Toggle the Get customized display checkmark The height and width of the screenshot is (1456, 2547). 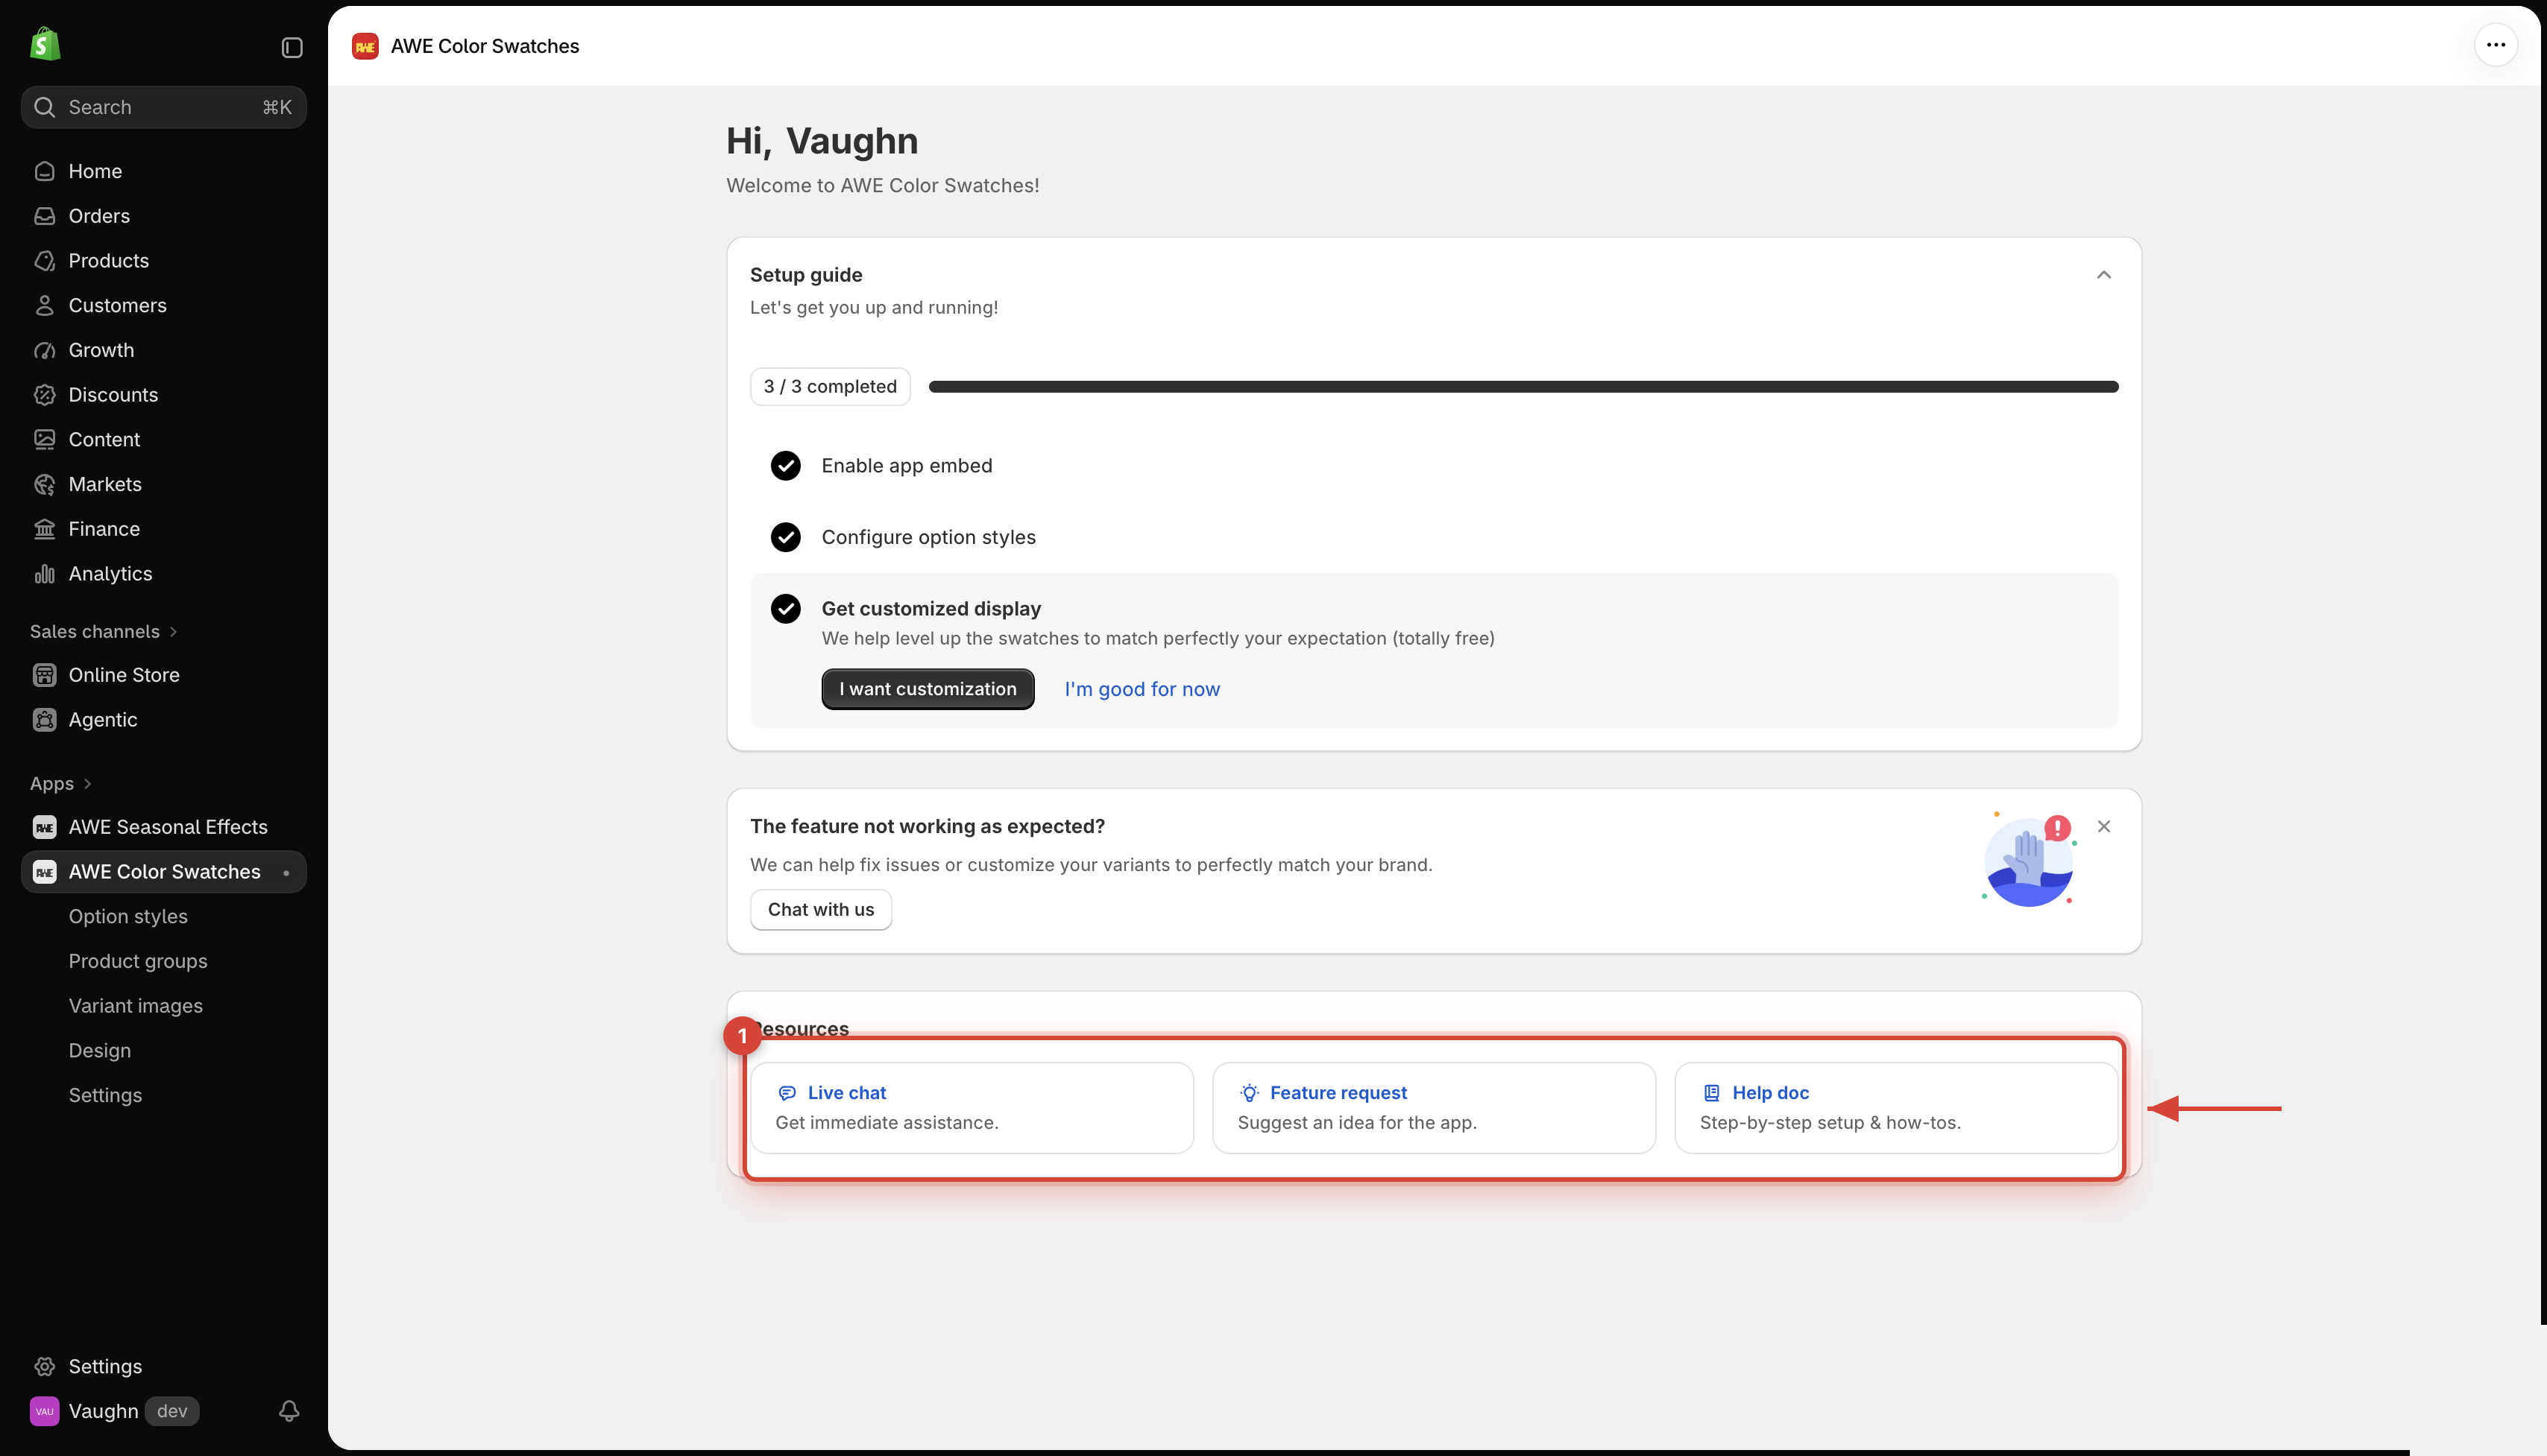pyautogui.click(x=785, y=609)
